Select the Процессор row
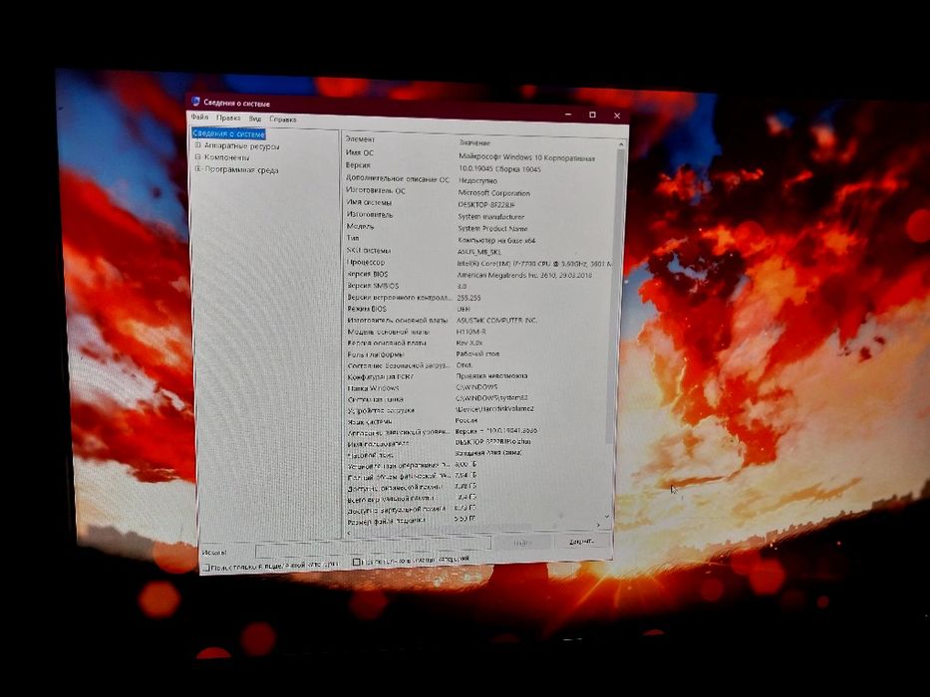The height and width of the screenshot is (697, 930). coord(478,263)
